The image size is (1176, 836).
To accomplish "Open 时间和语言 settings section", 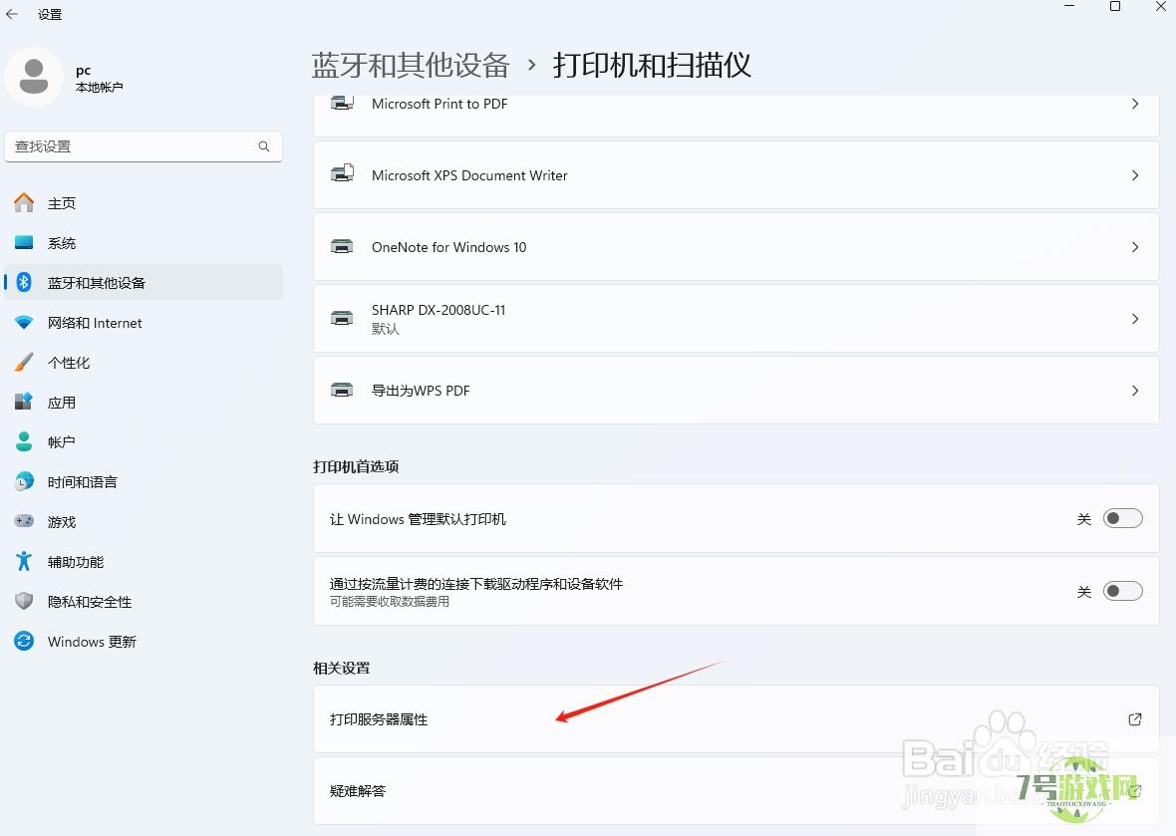I will (x=144, y=481).
